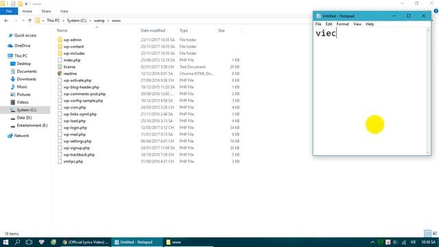Click This PC in address breadcrumb
The width and height of the screenshot is (439, 247).
coord(54,21)
